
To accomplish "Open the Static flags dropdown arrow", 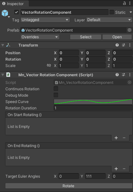I will click(x=131, y=12).
